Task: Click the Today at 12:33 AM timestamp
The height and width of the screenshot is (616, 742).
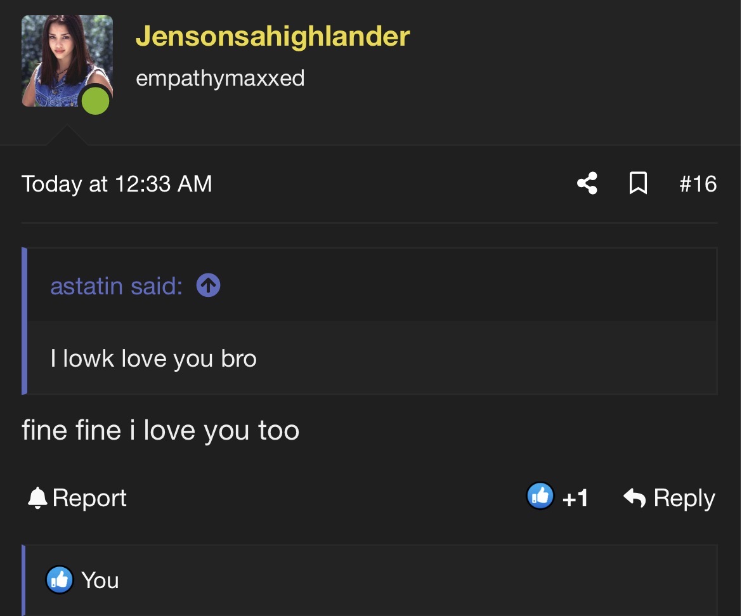Action: coord(117,184)
